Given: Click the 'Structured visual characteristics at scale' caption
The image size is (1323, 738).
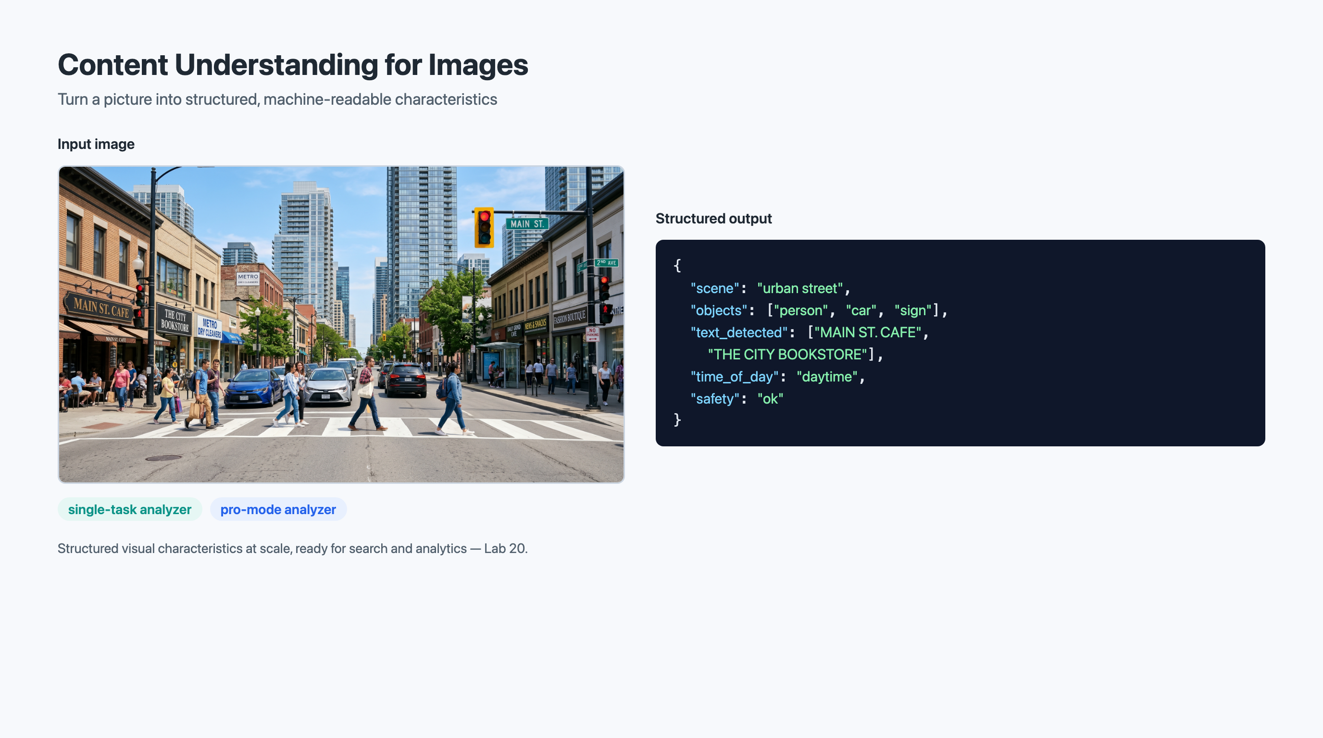Looking at the screenshot, I should pos(292,549).
